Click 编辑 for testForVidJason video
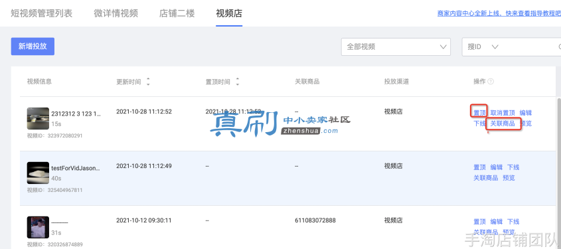This screenshot has height=249, width=561. 497,167
